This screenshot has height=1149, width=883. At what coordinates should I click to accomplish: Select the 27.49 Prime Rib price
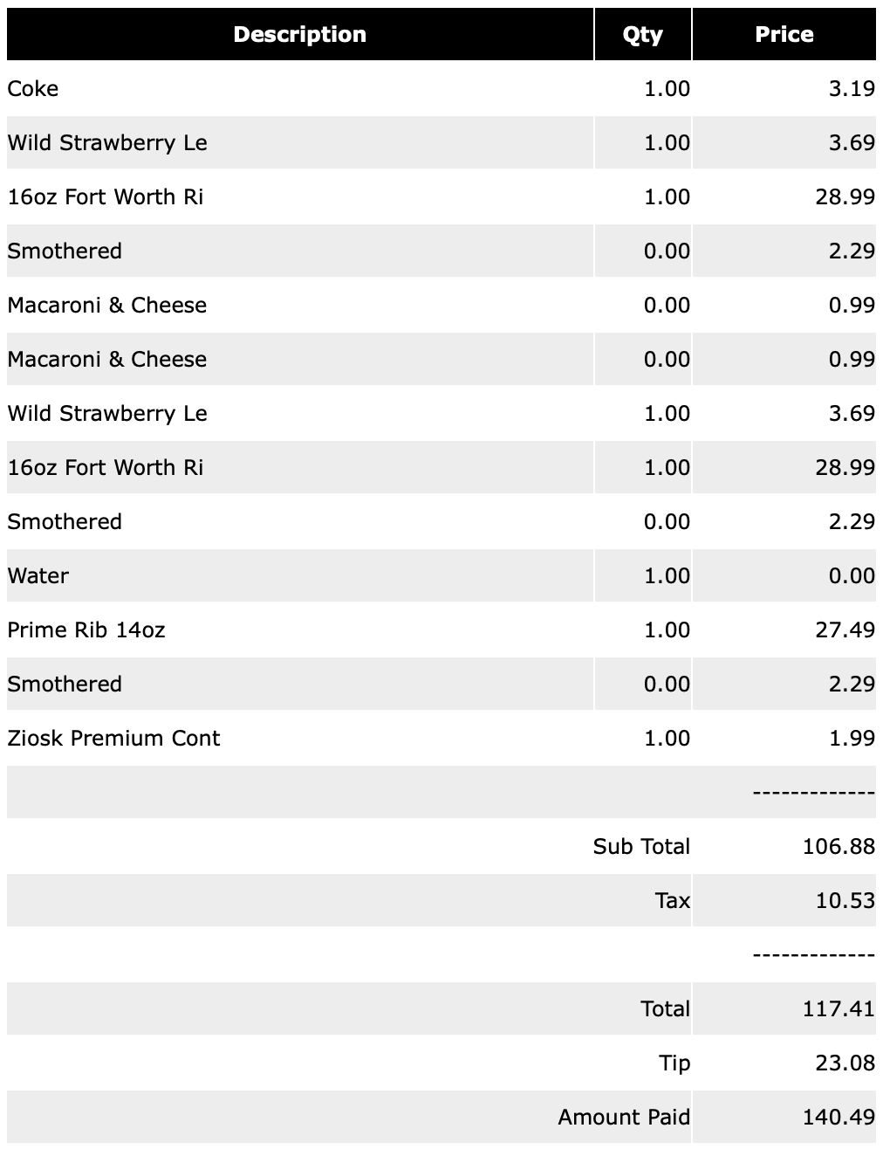pyautogui.click(x=845, y=630)
